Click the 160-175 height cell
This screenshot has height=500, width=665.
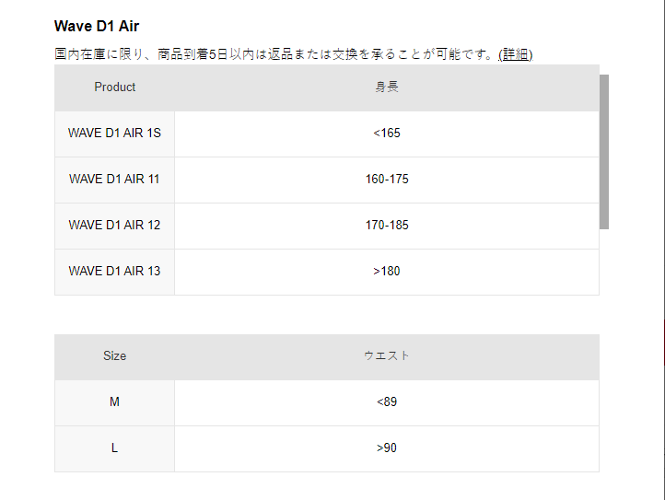[387, 180]
